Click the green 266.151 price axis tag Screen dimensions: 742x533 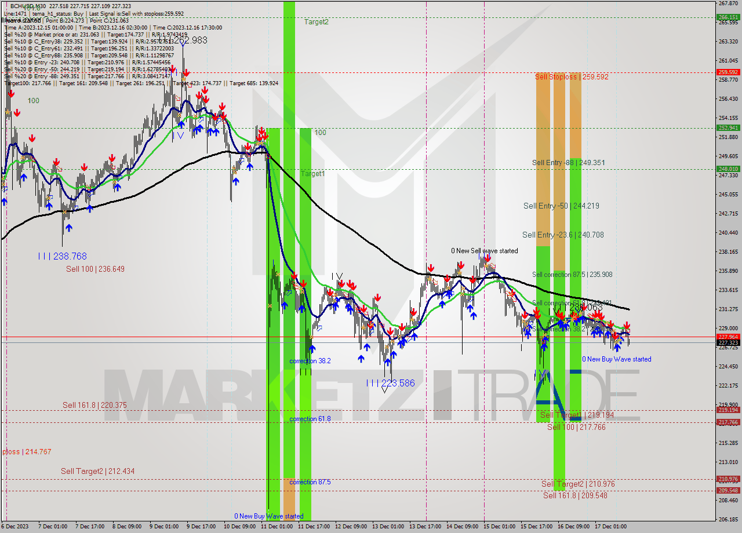pos(728,17)
